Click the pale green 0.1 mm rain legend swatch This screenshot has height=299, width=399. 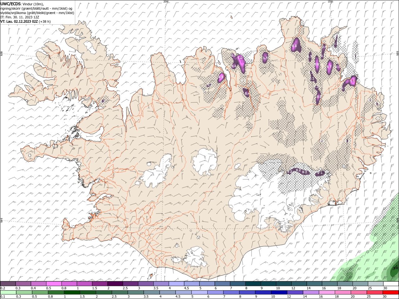[8, 292]
